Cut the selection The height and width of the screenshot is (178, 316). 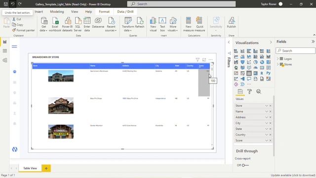[17, 19]
